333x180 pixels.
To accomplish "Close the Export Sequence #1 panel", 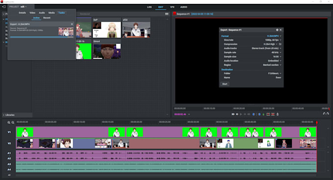I will click(x=281, y=30).
